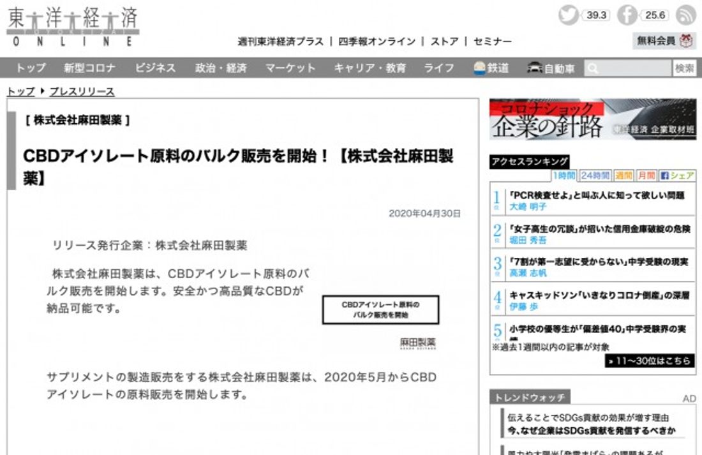Open author link 堀田 秀吾
The width and height of the screenshot is (702, 455).
[x=528, y=241]
